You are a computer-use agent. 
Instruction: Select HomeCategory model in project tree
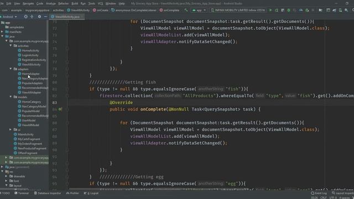tap(32, 102)
